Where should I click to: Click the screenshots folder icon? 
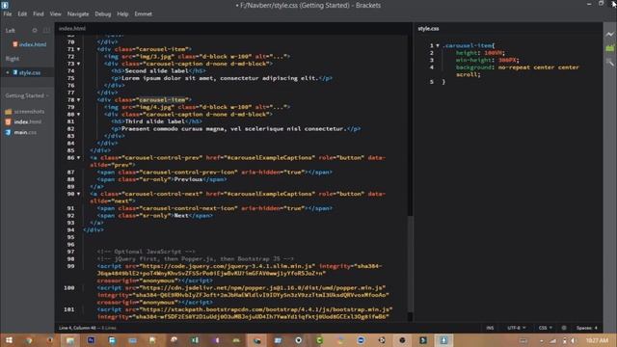point(8,112)
